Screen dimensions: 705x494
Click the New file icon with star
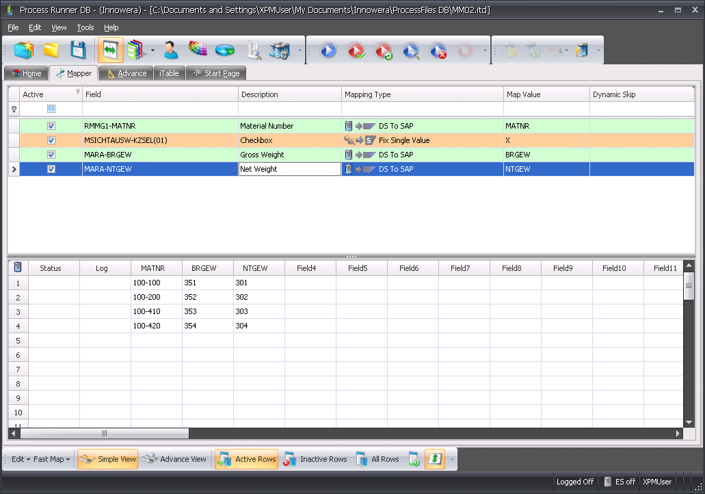(x=24, y=50)
